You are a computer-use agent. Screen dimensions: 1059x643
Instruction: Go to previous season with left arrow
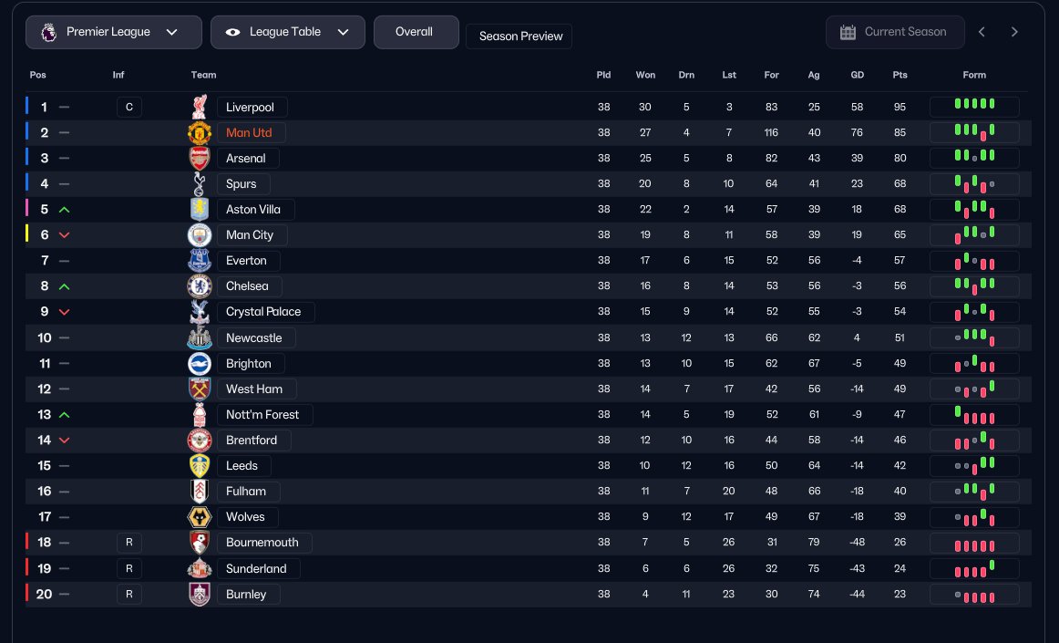coord(982,32)
